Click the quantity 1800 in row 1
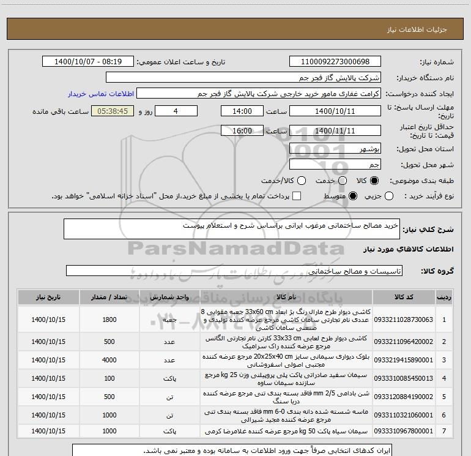The image size is (471, 456). (x=109, y=320)
